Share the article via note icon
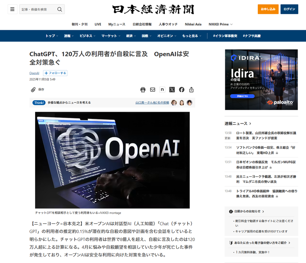 [162, 89]
